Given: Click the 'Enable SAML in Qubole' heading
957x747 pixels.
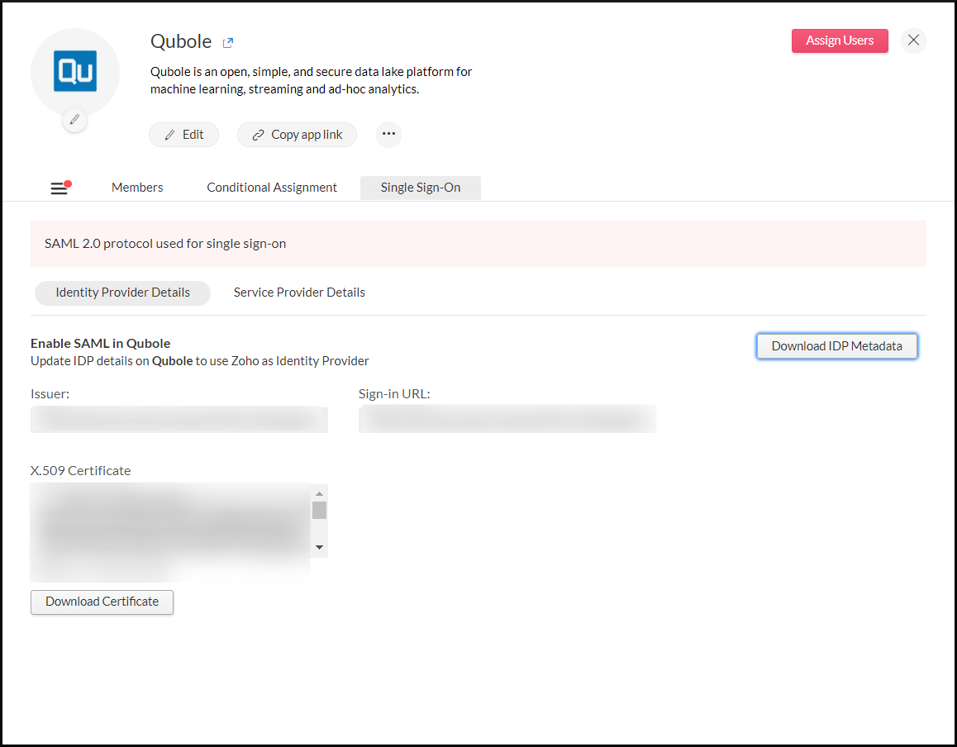Looking at the screenshot, I should tap(101, 344).
